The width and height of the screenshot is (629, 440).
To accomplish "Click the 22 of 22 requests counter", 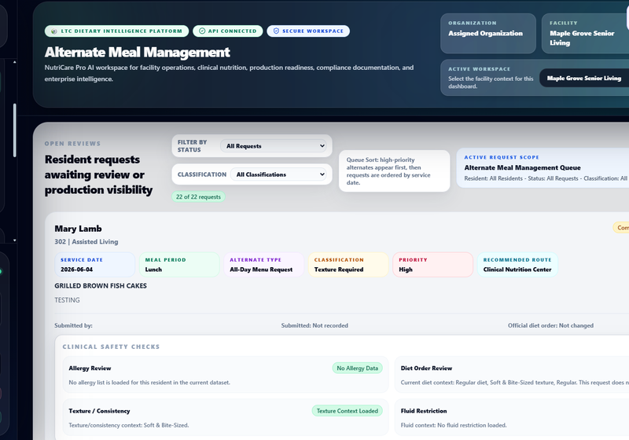I will (199, 196).
